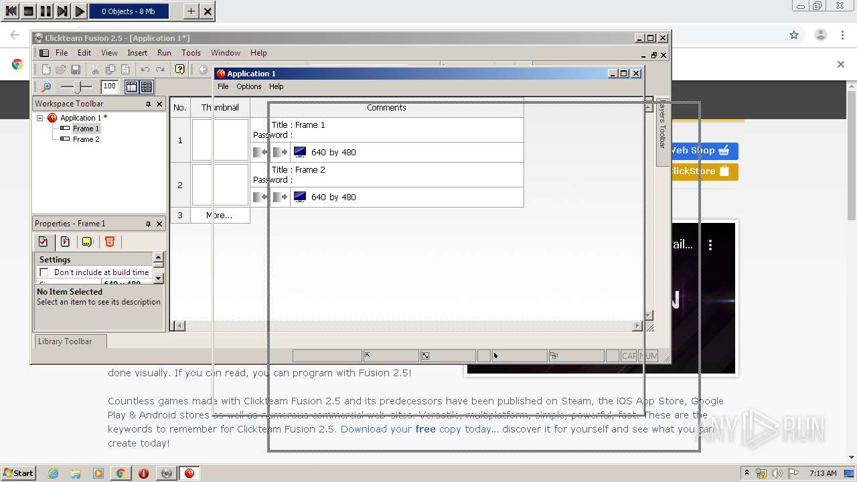Pin the Workspace Toolbar panel

[149, 104]
